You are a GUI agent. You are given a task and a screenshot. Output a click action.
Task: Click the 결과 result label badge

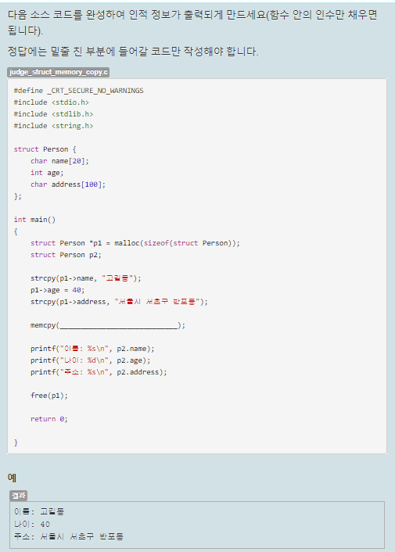click(x=18, y=496)
